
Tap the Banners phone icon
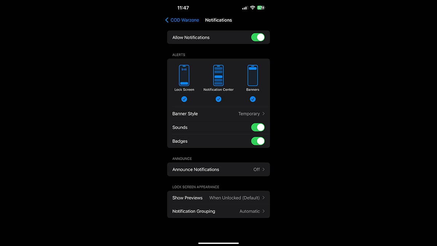click(253, 75)
